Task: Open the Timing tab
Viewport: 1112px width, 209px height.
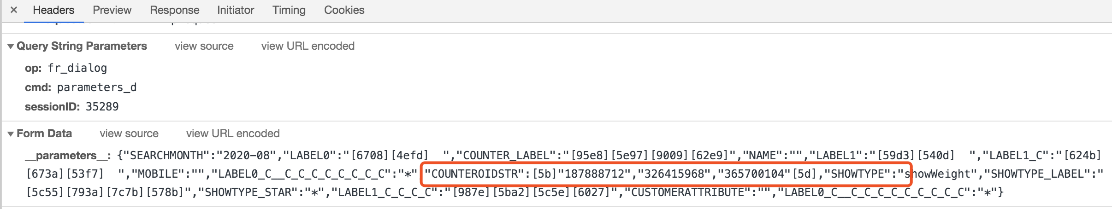Action: click(x=289, y=10)
